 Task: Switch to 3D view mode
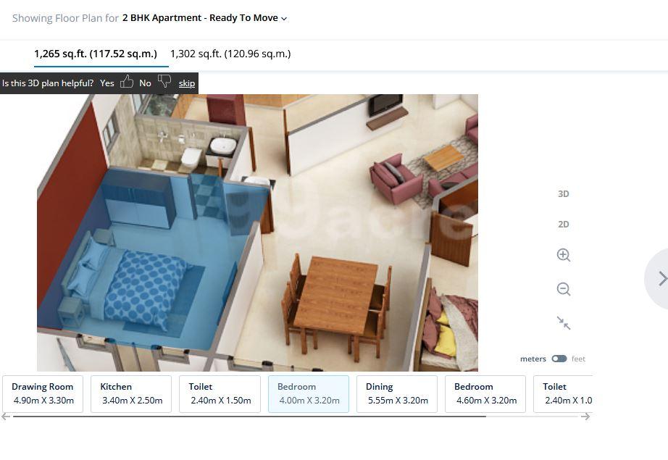pyautogui.click(x=563, y=194)
